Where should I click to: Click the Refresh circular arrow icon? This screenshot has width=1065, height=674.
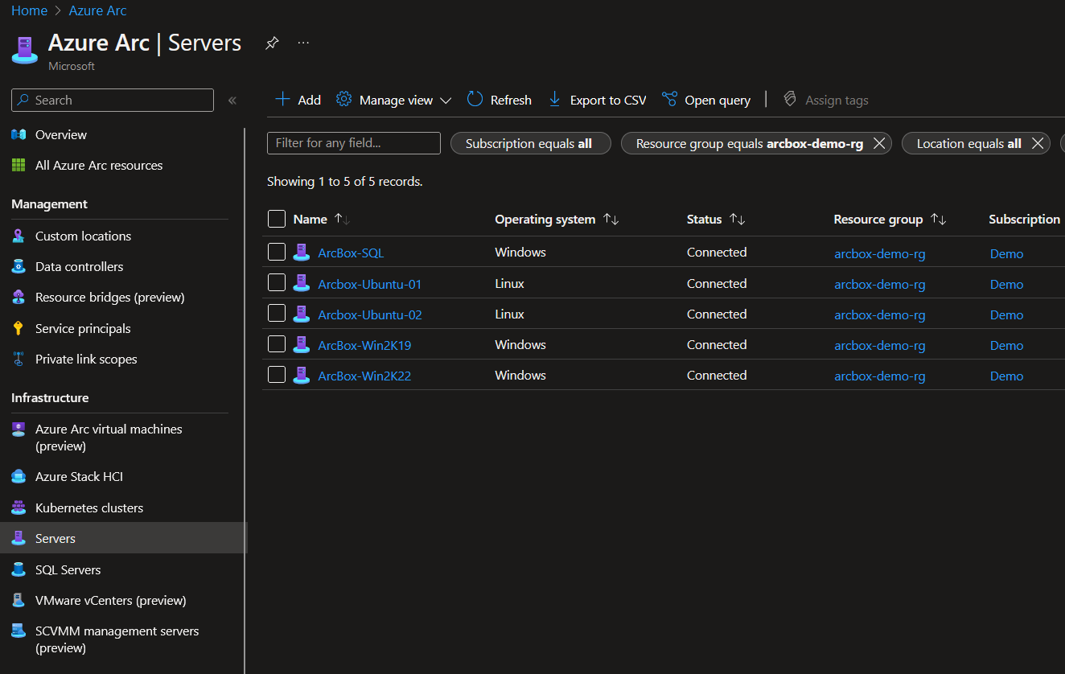[x=475, y=99]
